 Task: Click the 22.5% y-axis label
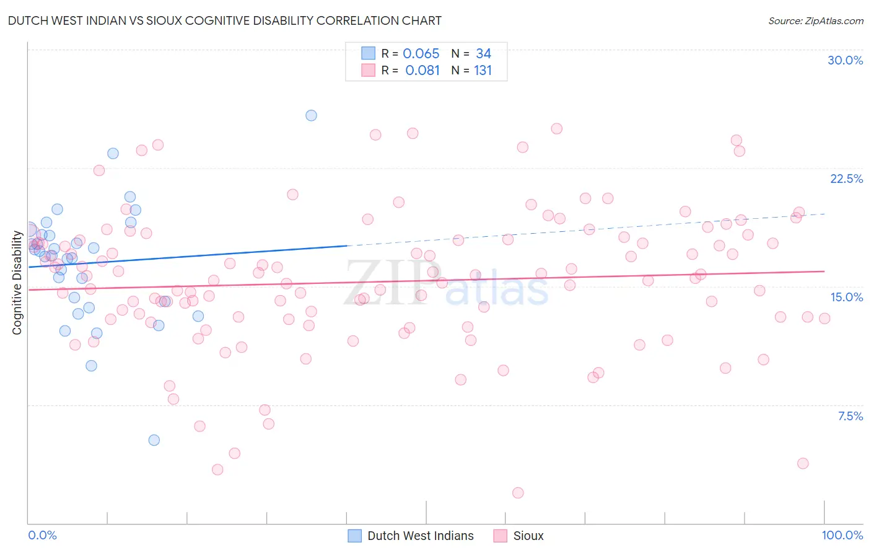[x=846, y=179]
